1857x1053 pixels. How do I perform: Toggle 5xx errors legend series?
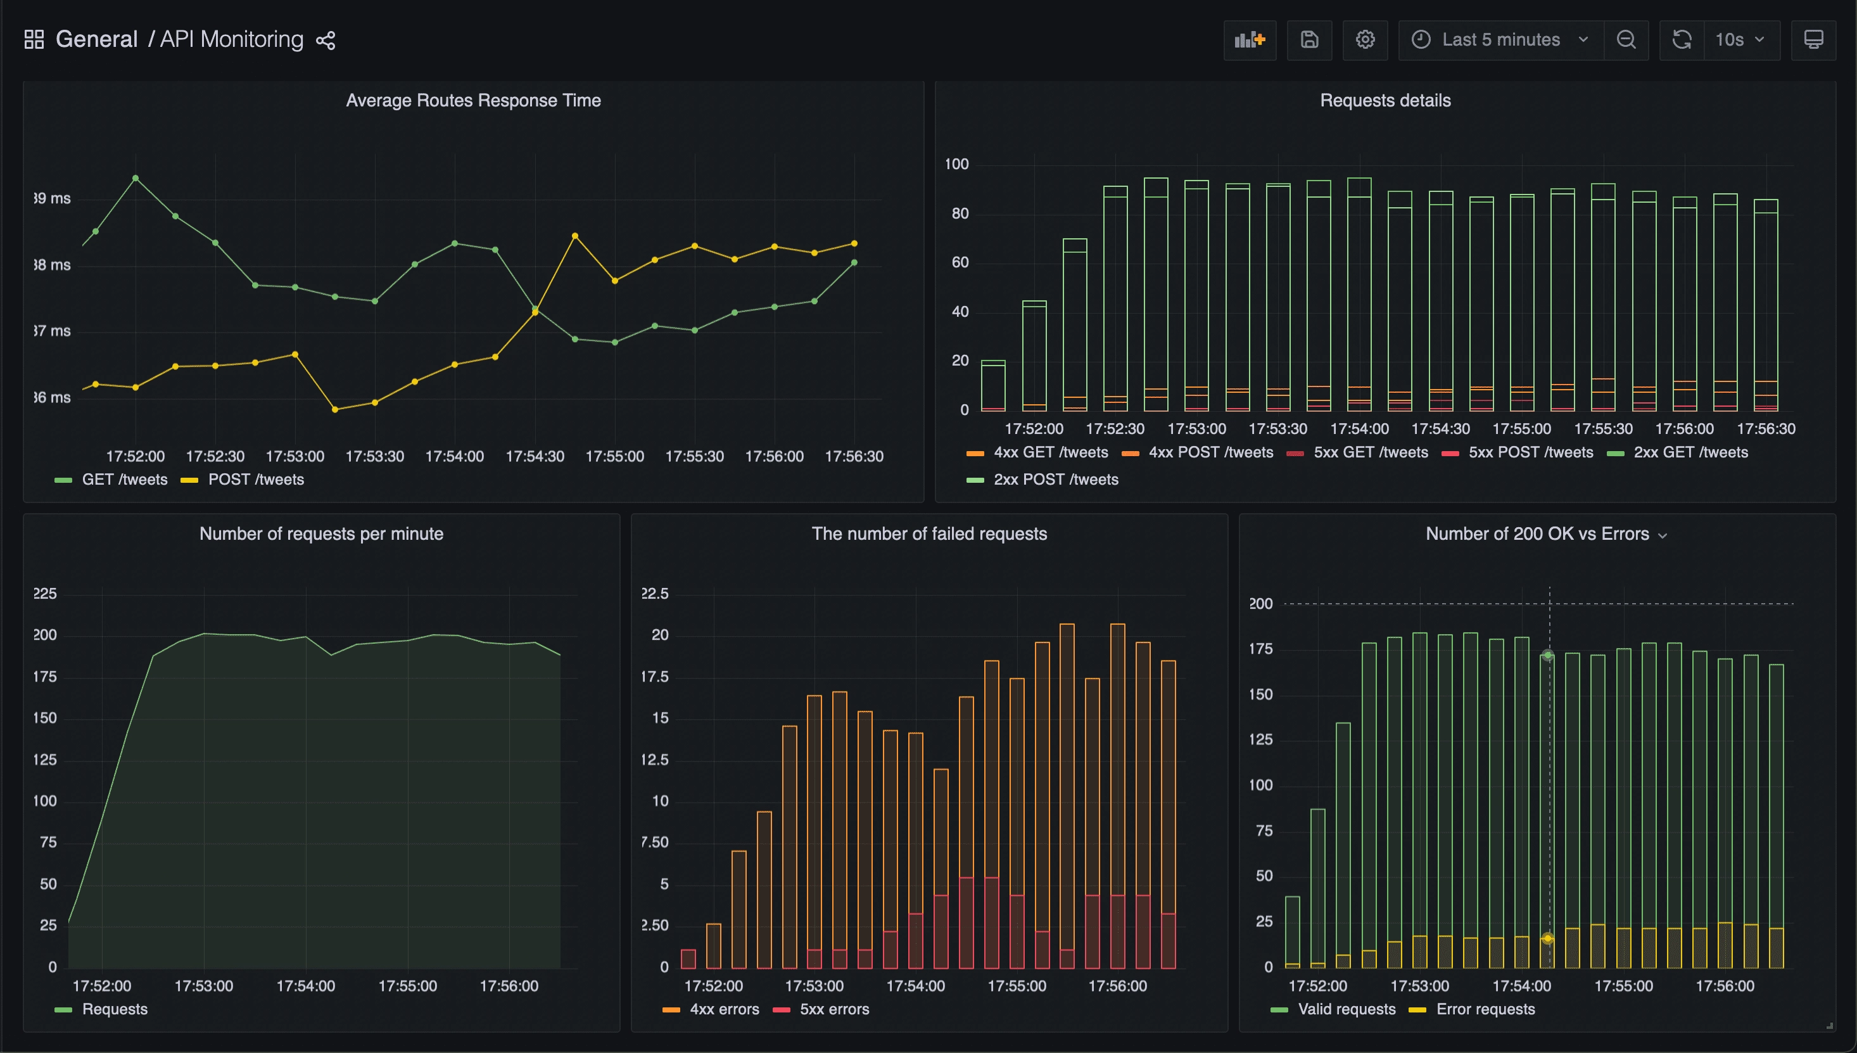834,1009
